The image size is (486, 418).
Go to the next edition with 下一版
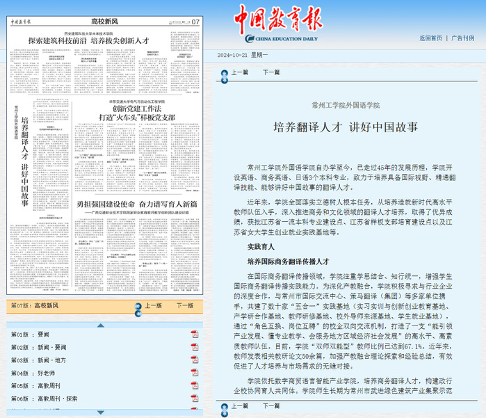pyautogui.click(x=185, y=305)
